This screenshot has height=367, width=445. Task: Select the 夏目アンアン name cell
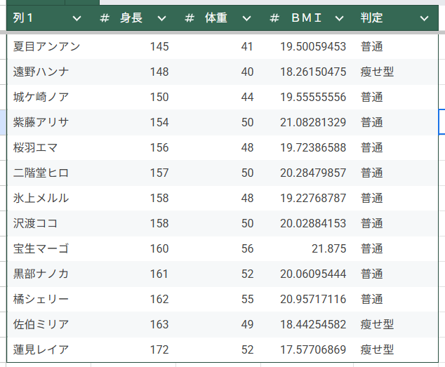(46, 46)
